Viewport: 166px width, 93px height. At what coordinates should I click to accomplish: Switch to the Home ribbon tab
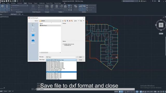coord(3,3)
